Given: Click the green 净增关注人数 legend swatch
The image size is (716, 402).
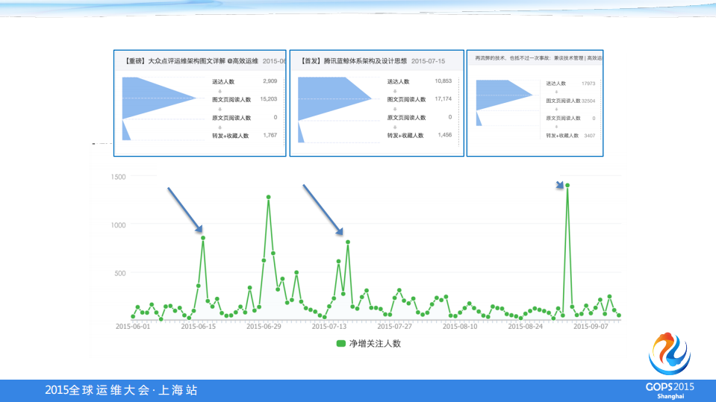Looking at the screenshot, I should [340, 344].
